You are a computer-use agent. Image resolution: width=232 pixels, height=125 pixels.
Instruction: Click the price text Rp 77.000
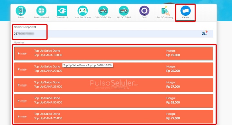(x=173, y=118)
